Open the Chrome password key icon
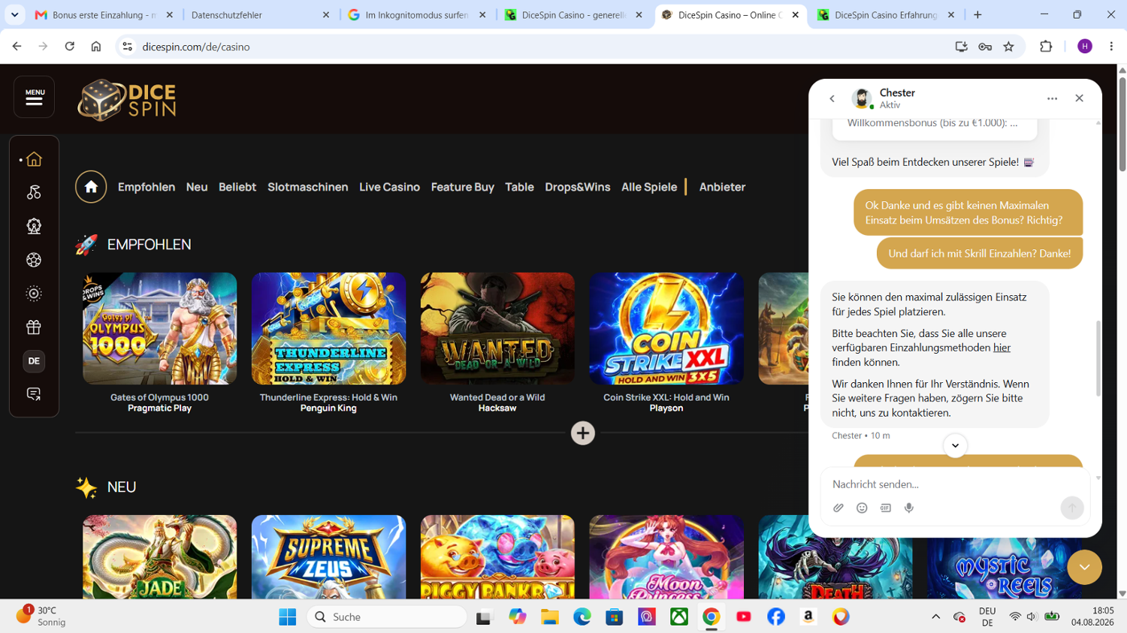 (x=985, y=47)
